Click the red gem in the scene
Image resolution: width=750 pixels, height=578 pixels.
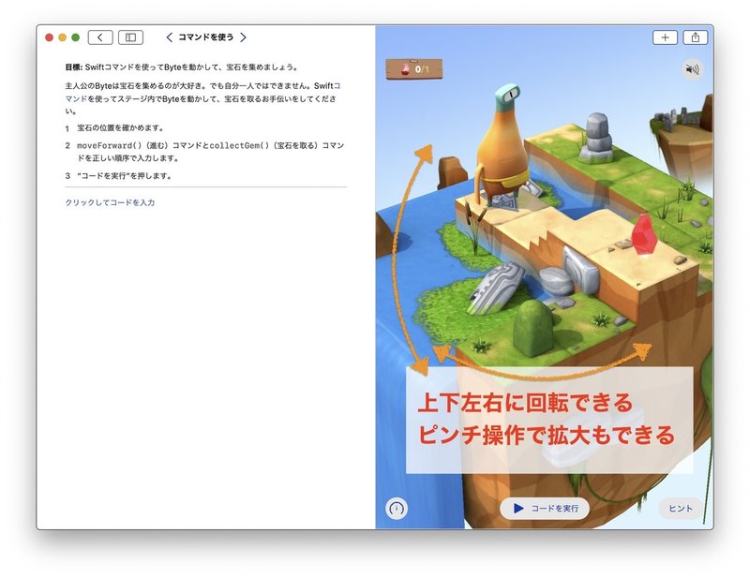(644, 235)
